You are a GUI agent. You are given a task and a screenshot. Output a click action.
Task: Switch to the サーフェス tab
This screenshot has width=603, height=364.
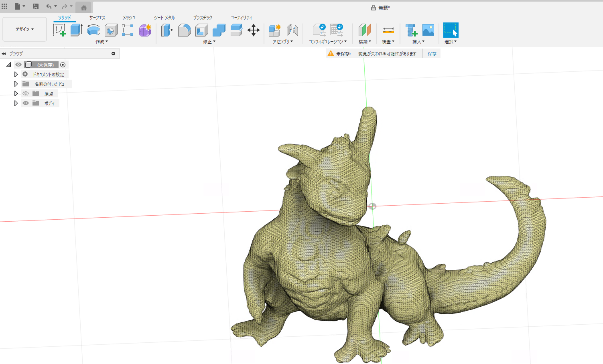tap(97, 18)
